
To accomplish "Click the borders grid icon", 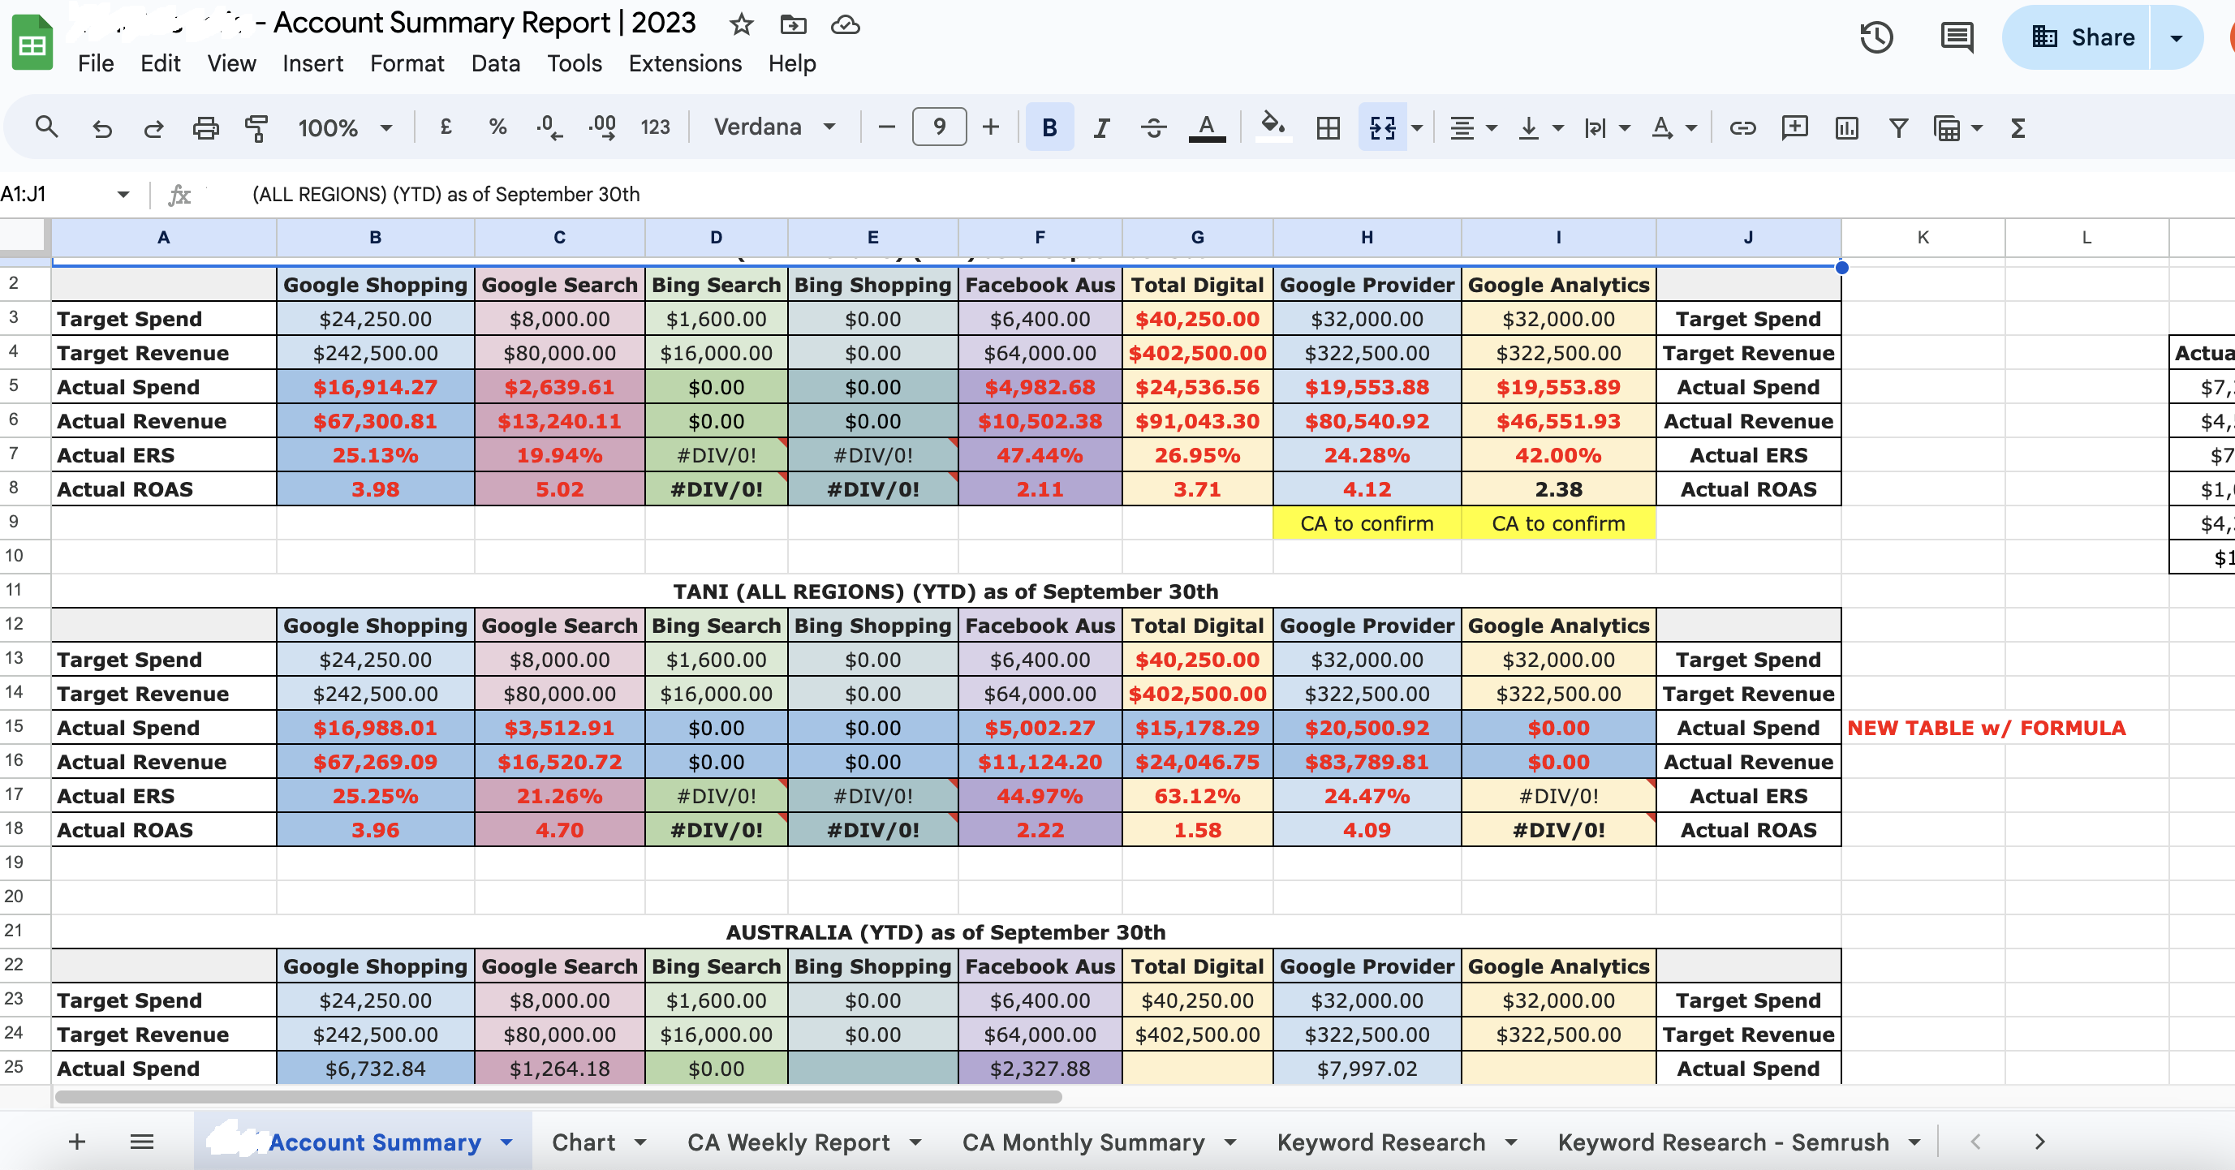I will pyautogui.click(x=1328, y=128).
